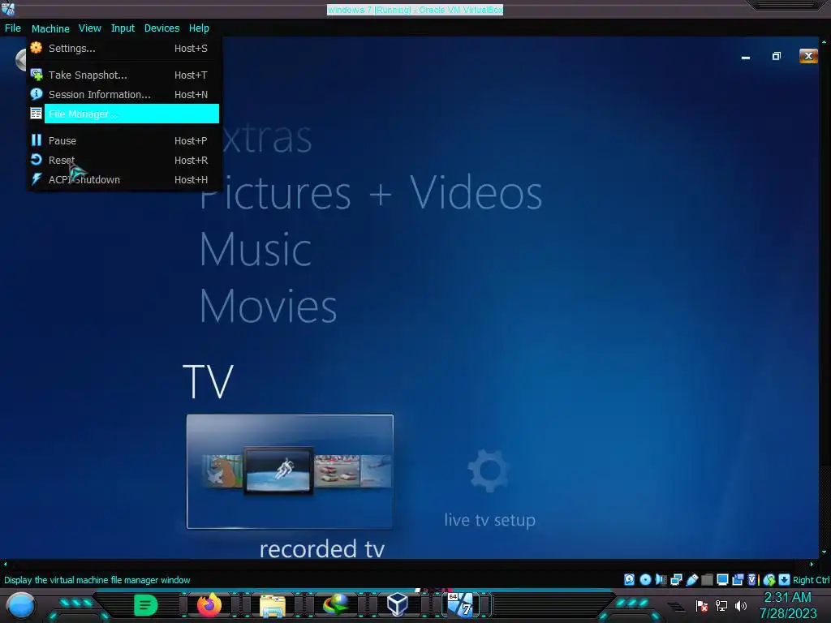Open VirtualBox Manager taskbar icon
The width and height of the screenshot is (831, 623).
coord(398,605)
